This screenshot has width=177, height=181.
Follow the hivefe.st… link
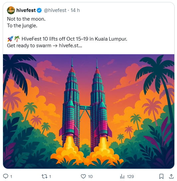click(70, 46)
